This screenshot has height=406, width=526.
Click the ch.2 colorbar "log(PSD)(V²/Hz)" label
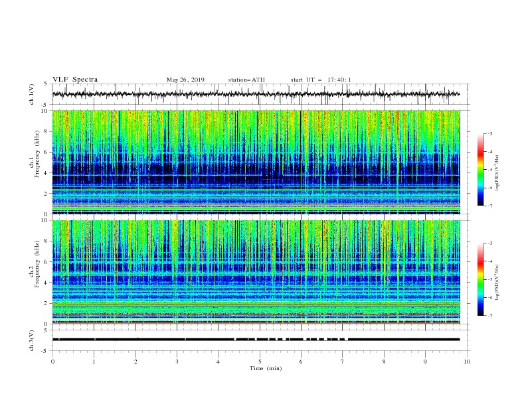tap(497, 283)
